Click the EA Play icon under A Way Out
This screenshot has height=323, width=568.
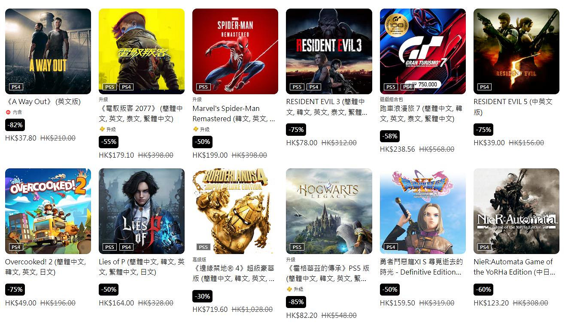(8, 112)
